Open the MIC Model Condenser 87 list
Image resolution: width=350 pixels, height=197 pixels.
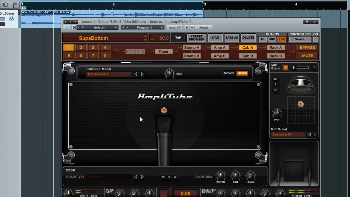(288, 134)
